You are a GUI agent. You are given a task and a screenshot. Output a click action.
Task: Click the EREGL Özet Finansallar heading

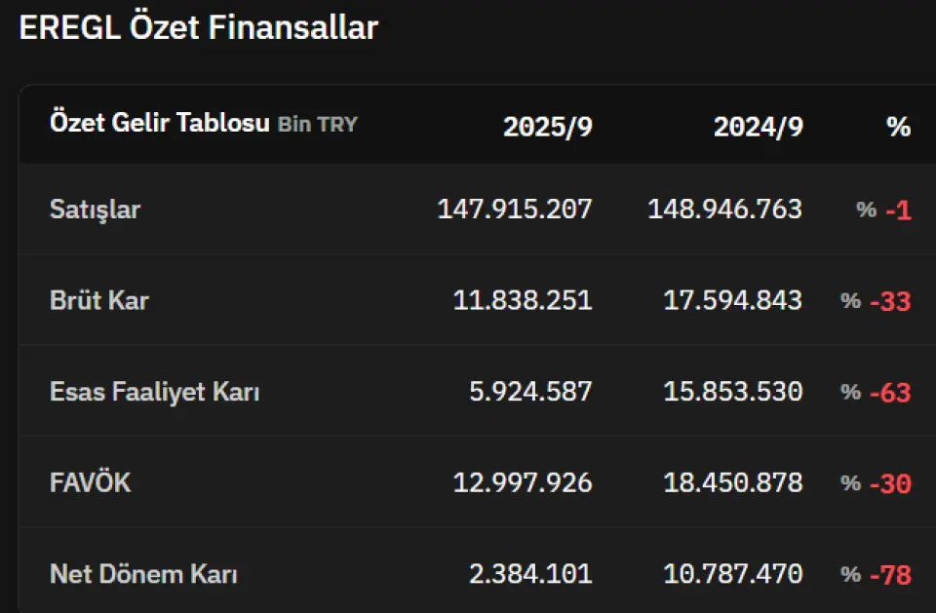coord(198,27)
